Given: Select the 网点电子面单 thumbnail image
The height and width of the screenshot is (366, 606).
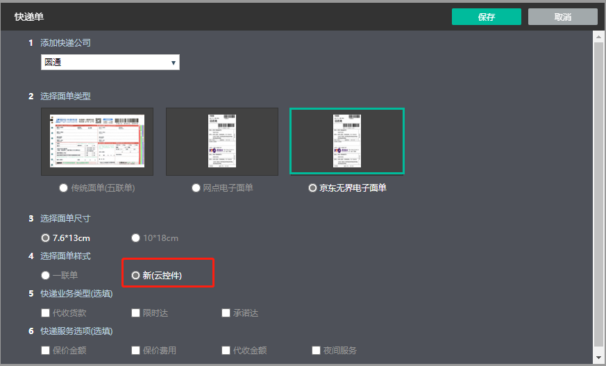Looking at the screenshot, I should (222, 142).
